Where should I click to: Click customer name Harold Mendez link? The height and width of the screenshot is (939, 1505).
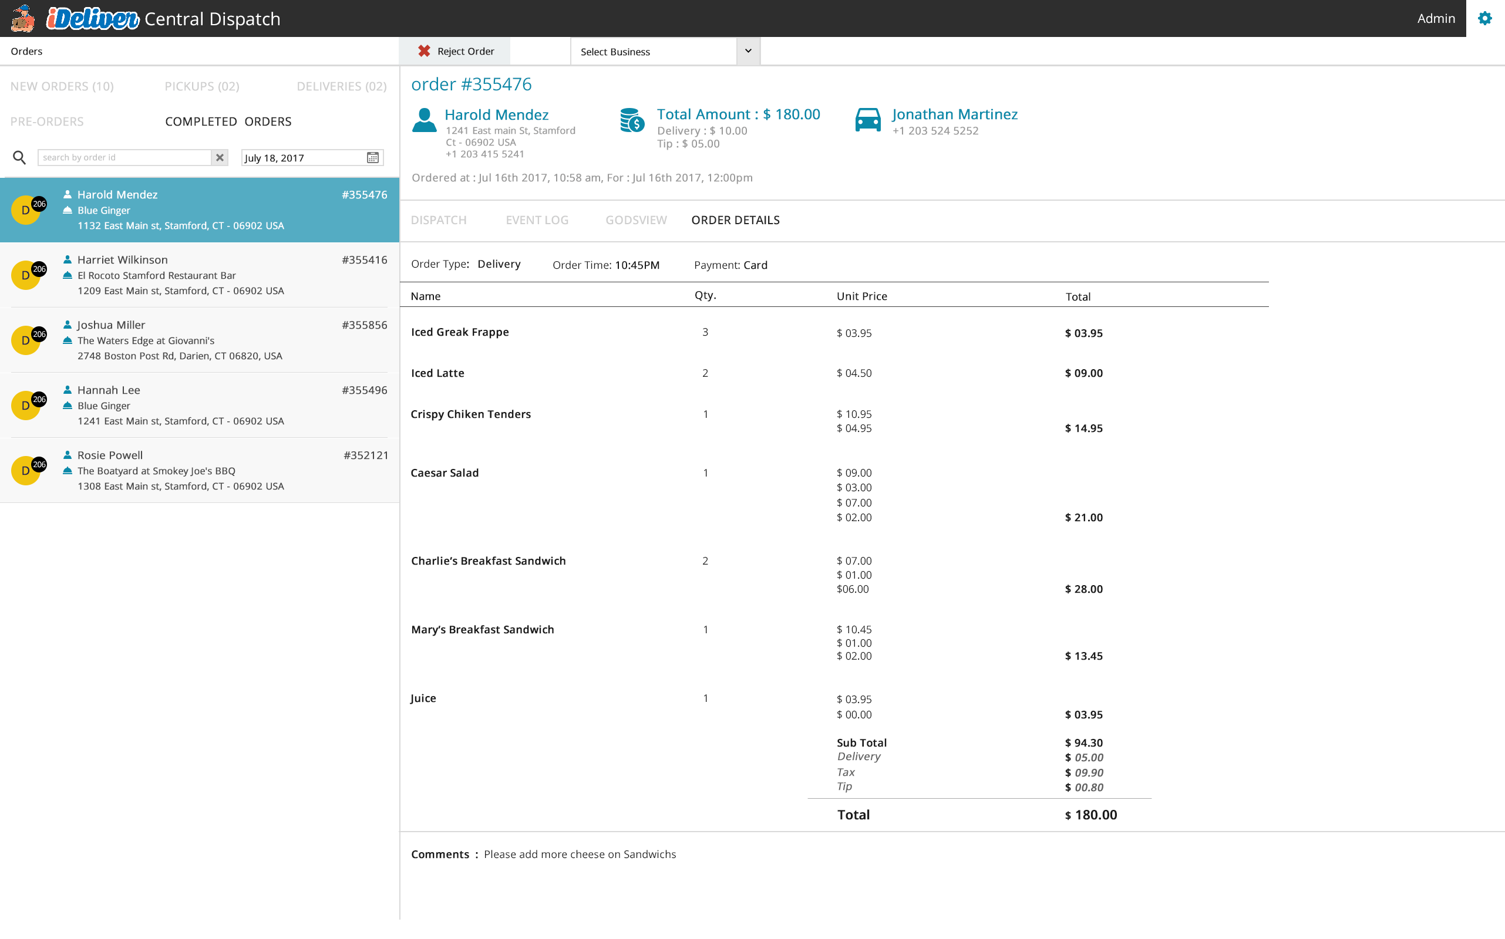(497, 114)
